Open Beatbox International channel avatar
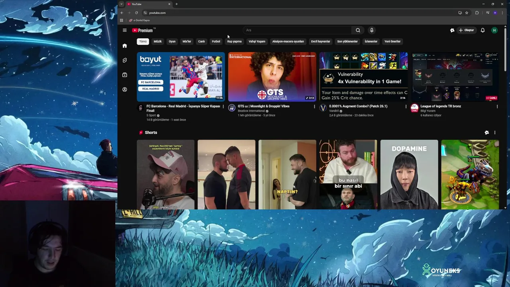510x287 pixels. pyautogui.click(x=232, y=108)
